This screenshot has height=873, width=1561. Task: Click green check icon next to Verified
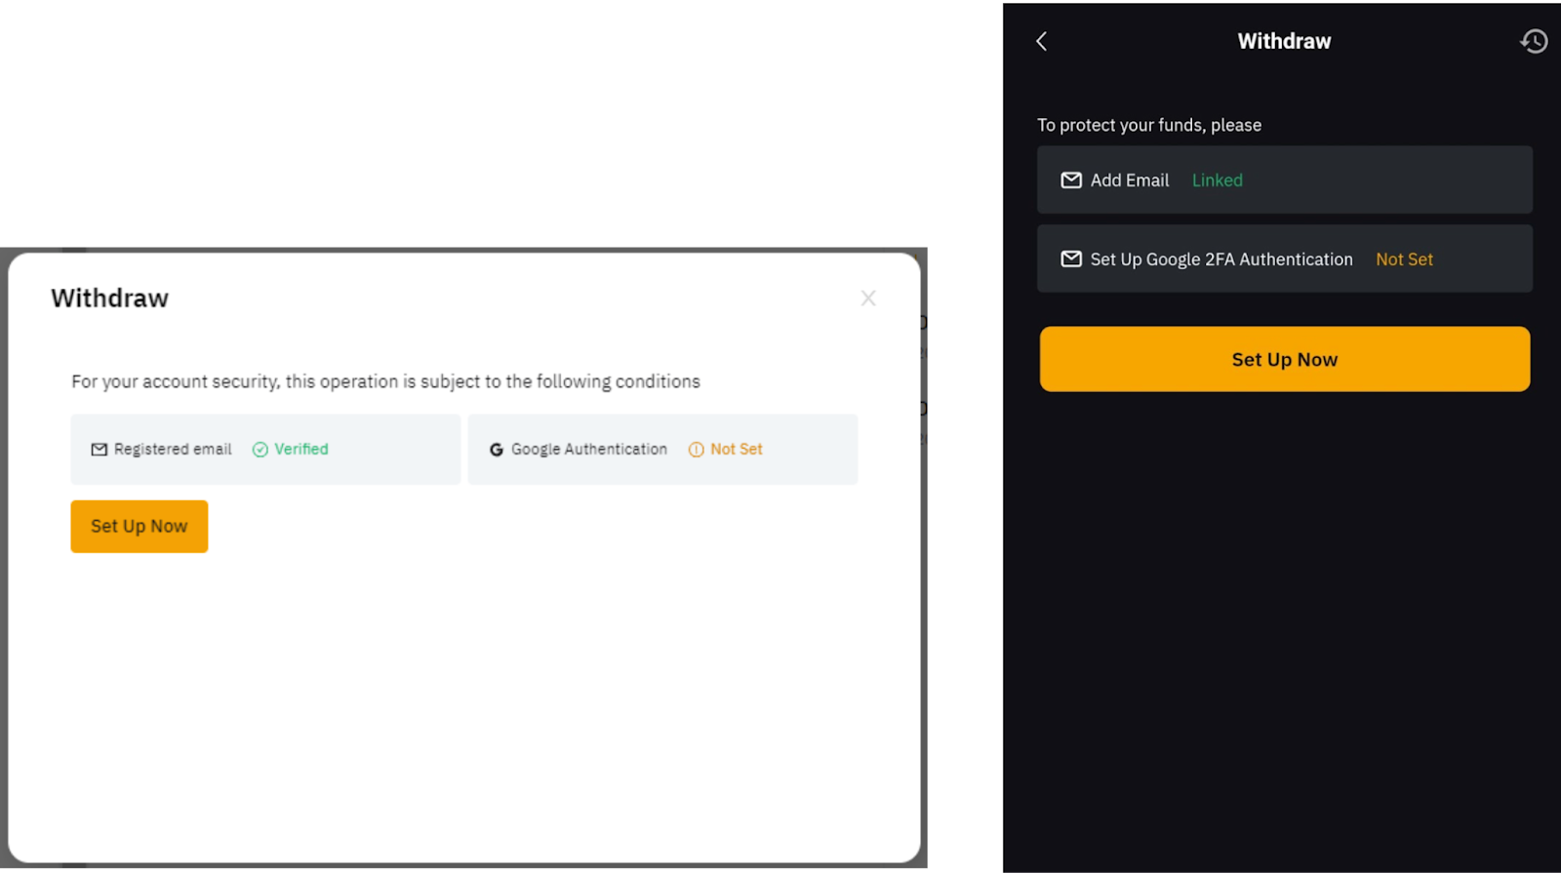coord(260,450)
